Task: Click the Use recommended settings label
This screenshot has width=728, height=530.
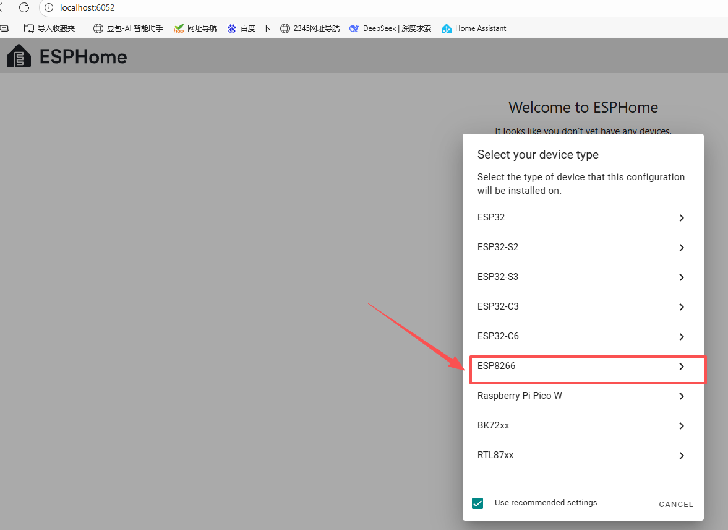Action: point(546,503)
